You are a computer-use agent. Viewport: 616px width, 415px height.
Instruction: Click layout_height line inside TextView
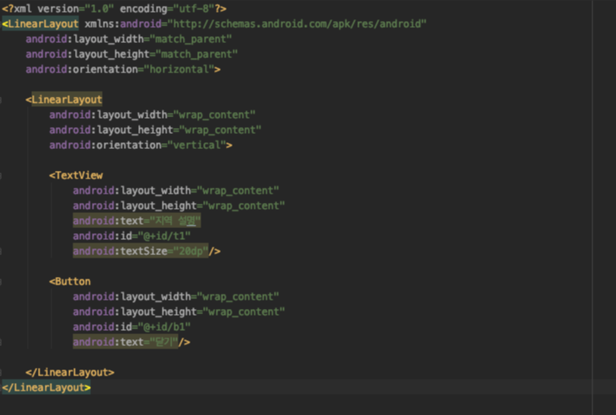[179, 205]
